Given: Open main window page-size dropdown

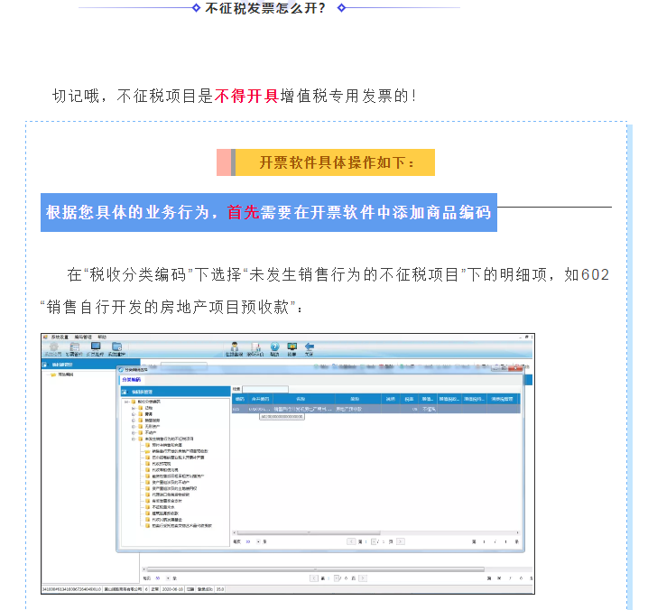Looking at the screenshot, I should point(168,578).
